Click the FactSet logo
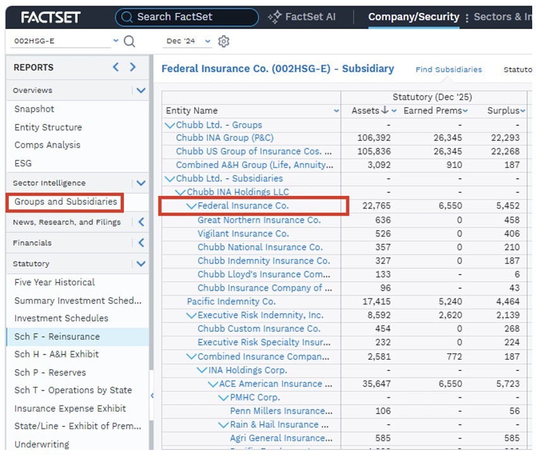Screen dimensions: 536x455 [x=51, y=17]
